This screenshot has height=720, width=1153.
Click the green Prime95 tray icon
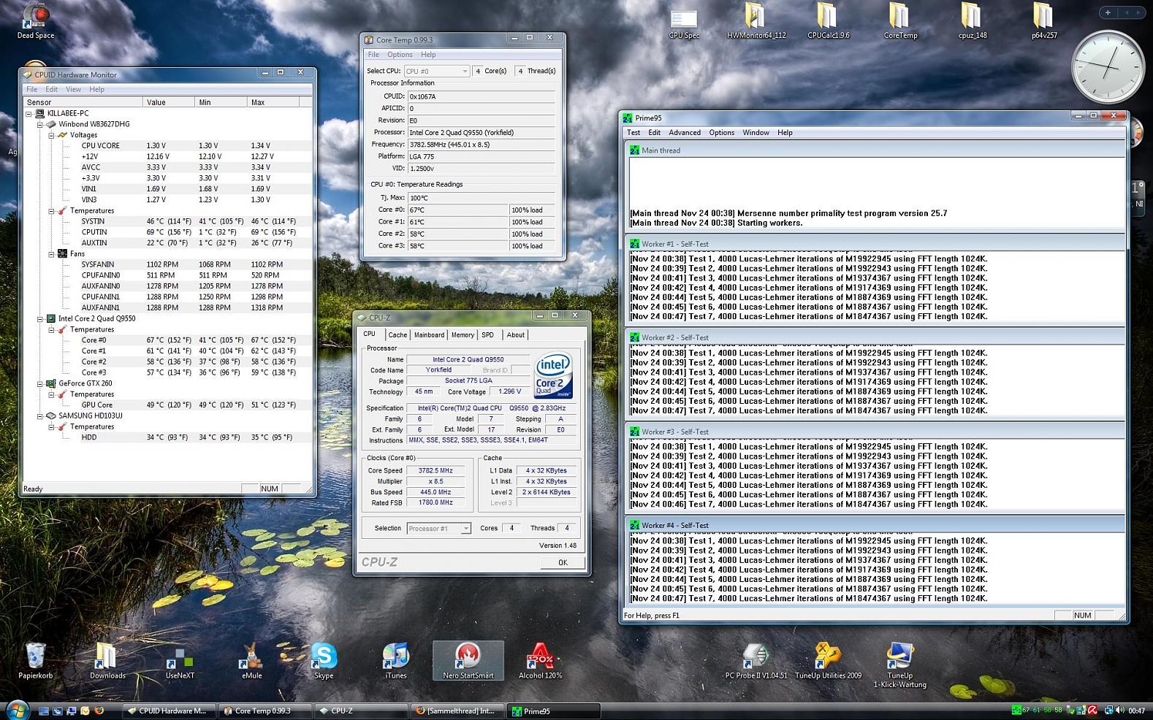(x=1016, y=711)
